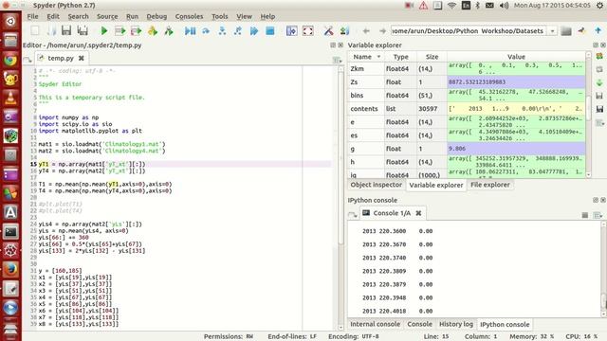
Task: Click the forward arrow in the toolbar
Action: point(382,30)
